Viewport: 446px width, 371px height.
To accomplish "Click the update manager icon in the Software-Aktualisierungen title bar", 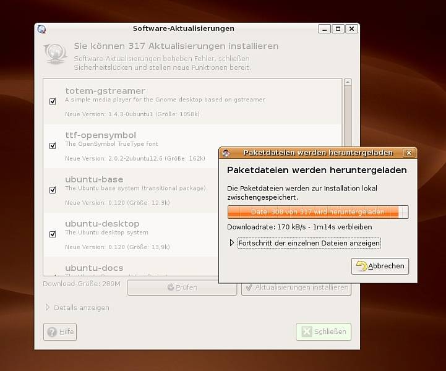I will tap(42, 29).
